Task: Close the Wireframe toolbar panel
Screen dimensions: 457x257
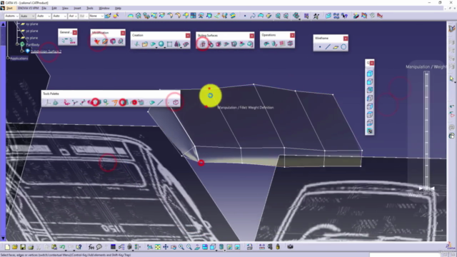Action: 346,38
